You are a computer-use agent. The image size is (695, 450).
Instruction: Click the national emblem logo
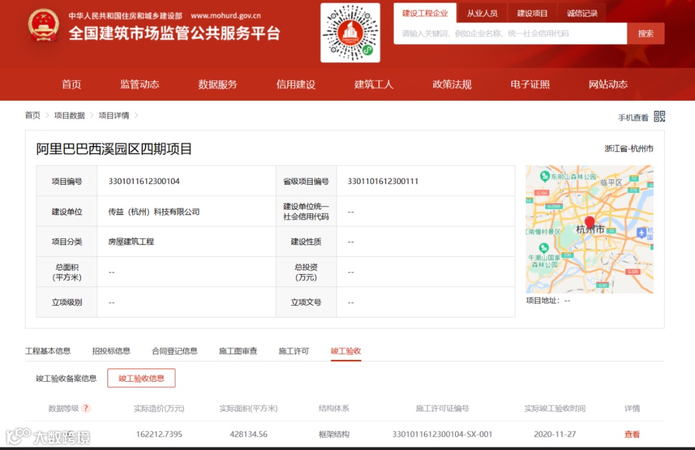click(43, 26)
